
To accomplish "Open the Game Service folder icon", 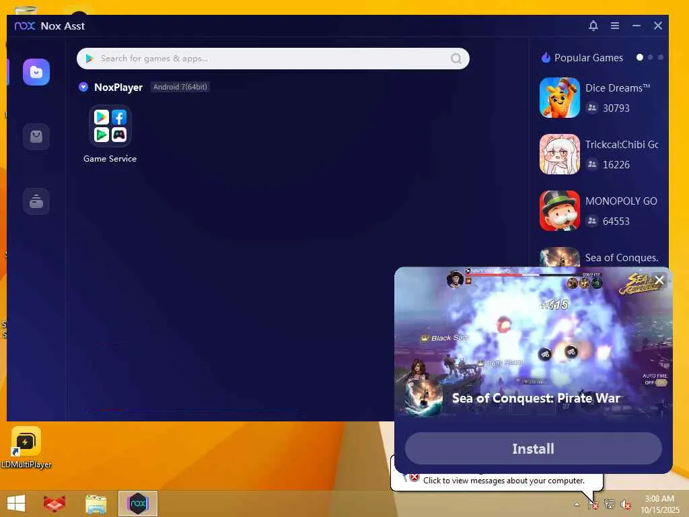I will 110,126.
